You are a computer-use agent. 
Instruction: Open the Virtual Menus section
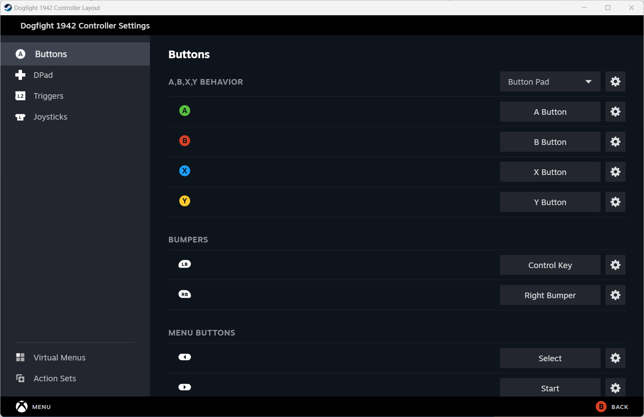(x=75, y=358)
